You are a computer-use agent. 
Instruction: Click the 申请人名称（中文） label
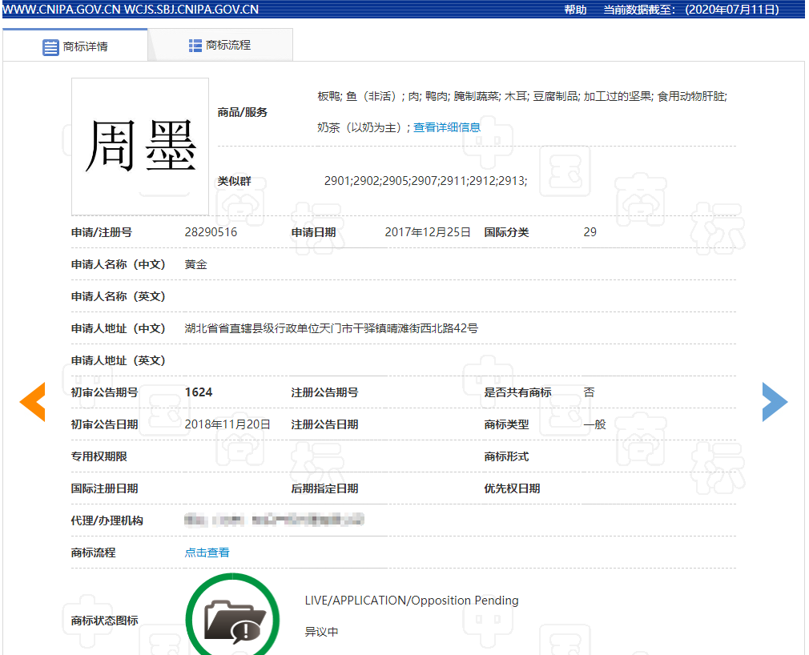coord(119,264)
